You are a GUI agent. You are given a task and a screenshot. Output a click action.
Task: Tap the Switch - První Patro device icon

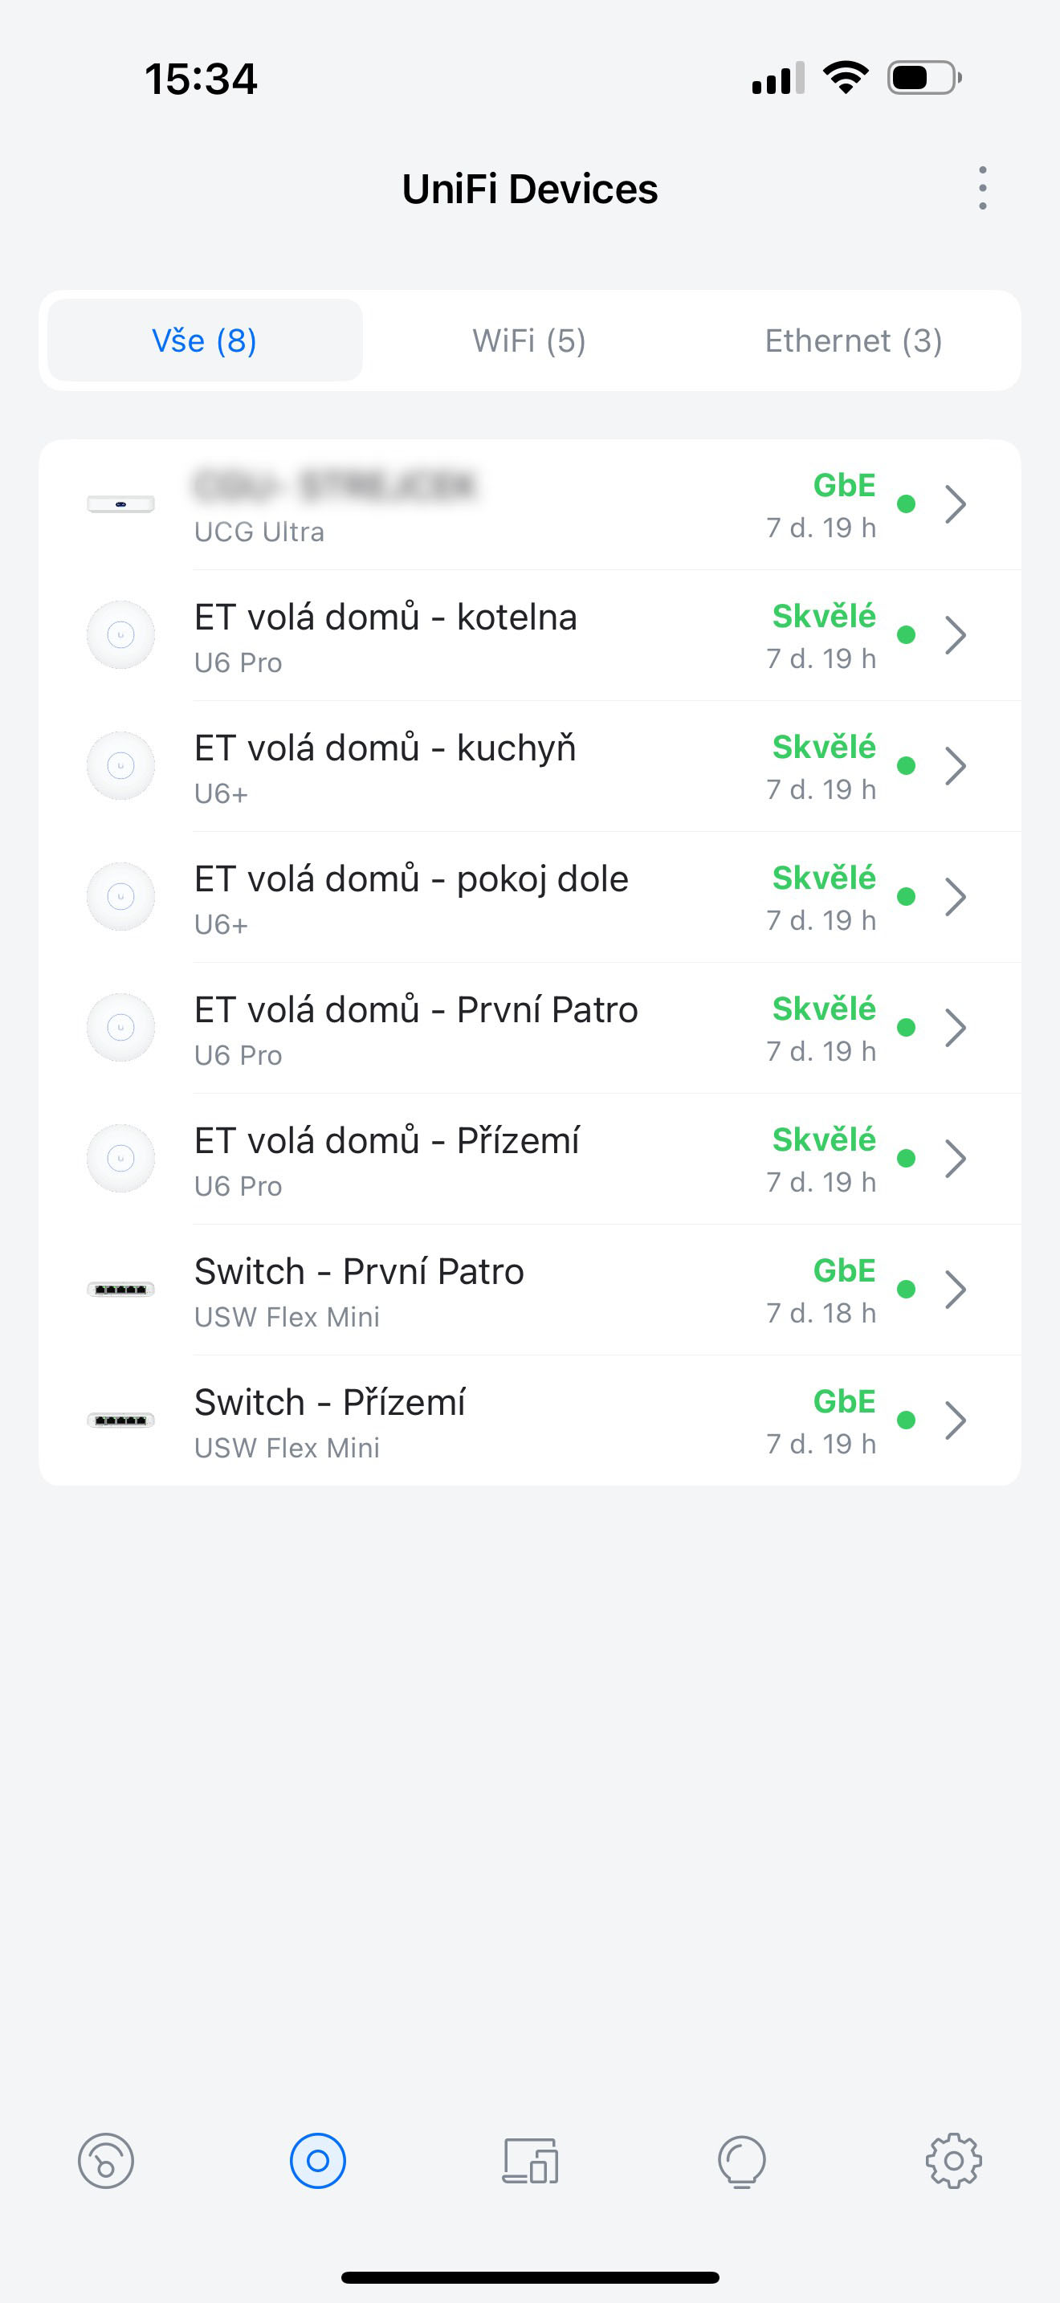(x=120, y=1289)
